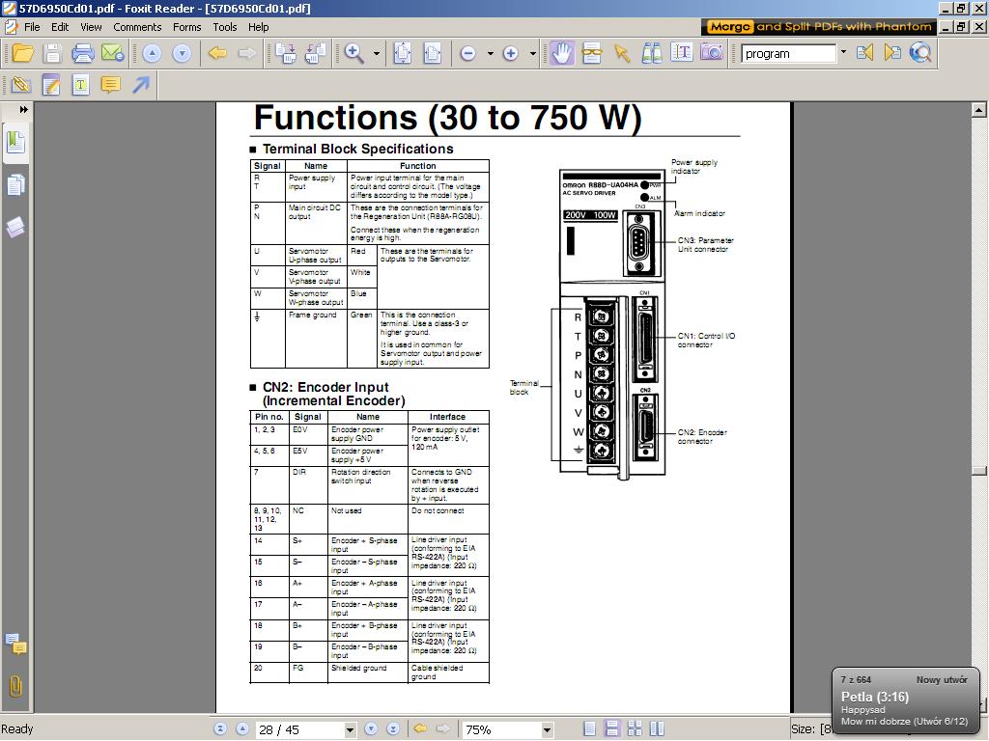Open the Help menu
The width and height of the screenshot is (989, 741).
click(258, 27)
